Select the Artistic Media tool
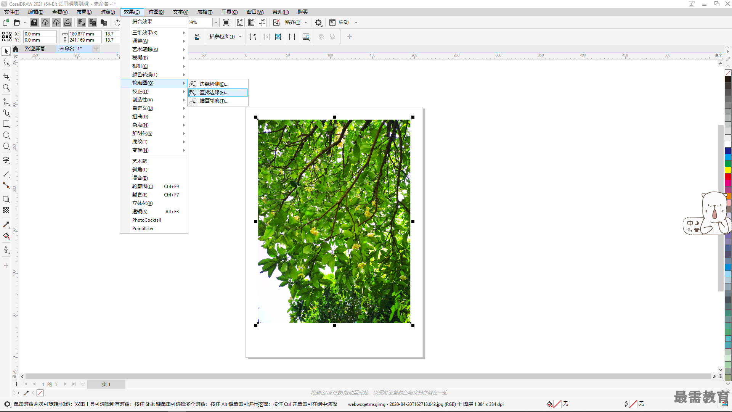This screenshot has height=412, width=732. tap(6, 113)
